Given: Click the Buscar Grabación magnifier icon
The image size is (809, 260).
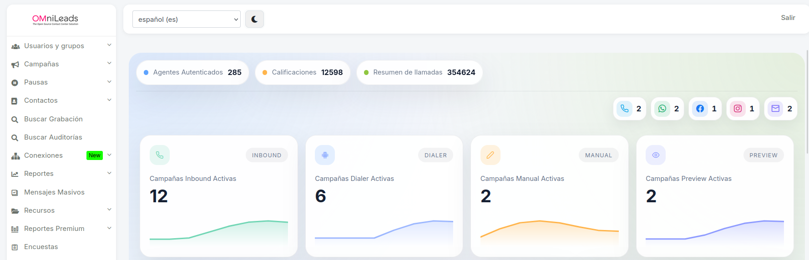Looking at the screenshot, I should coord(15,120).
